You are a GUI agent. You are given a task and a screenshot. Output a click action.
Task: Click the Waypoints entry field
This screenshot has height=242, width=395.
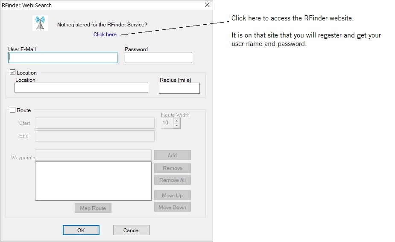point(93,155)
